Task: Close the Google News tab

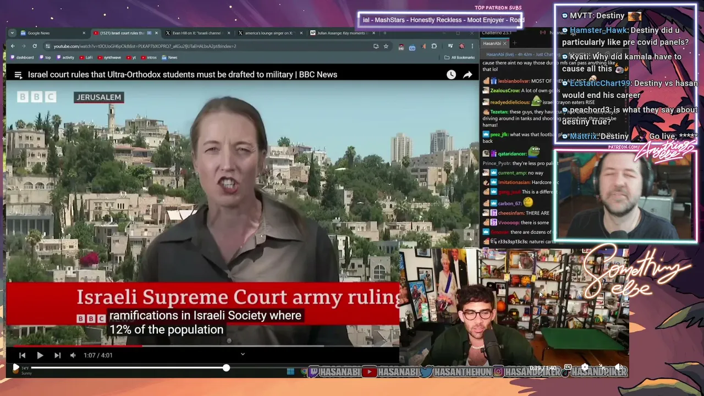Action: pos(84,33)
